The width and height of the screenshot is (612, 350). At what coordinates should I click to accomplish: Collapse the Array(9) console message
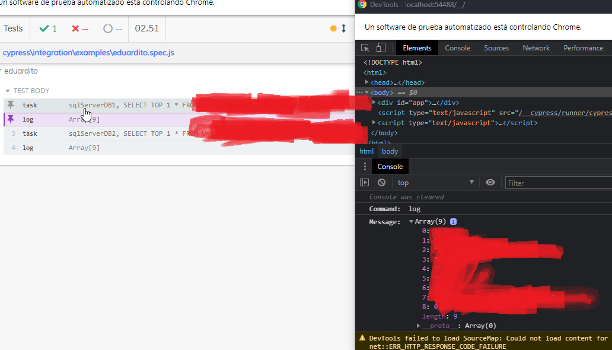click(412, 221)
